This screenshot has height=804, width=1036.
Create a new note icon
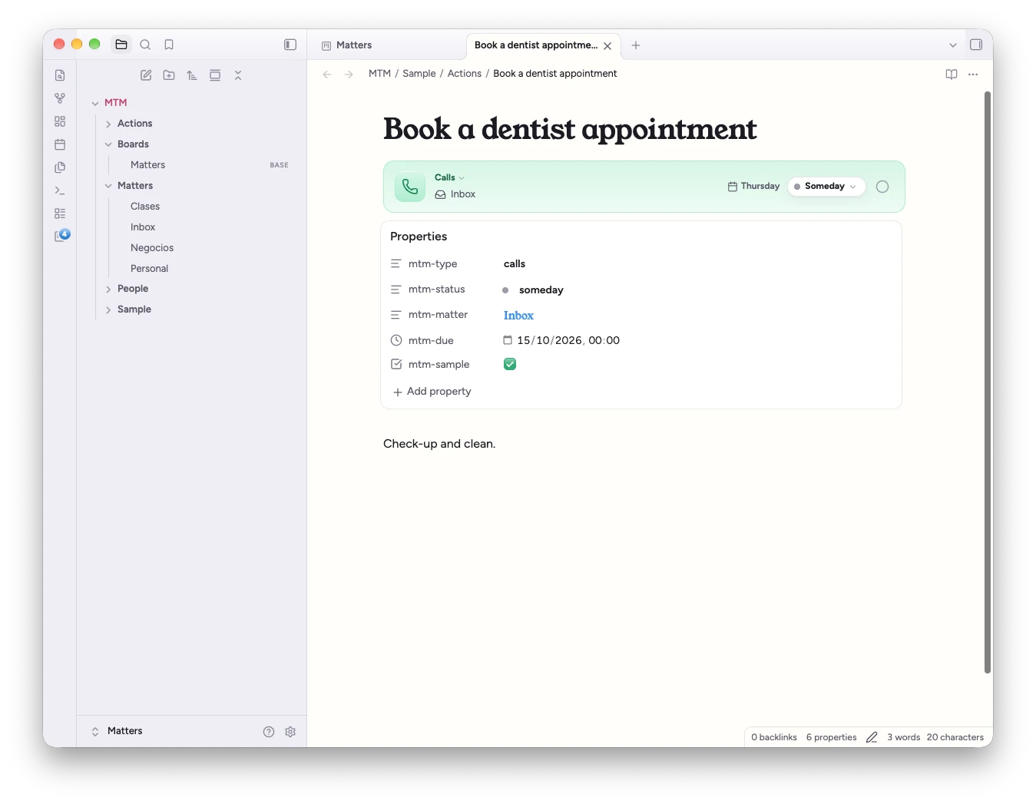(146, 75)
